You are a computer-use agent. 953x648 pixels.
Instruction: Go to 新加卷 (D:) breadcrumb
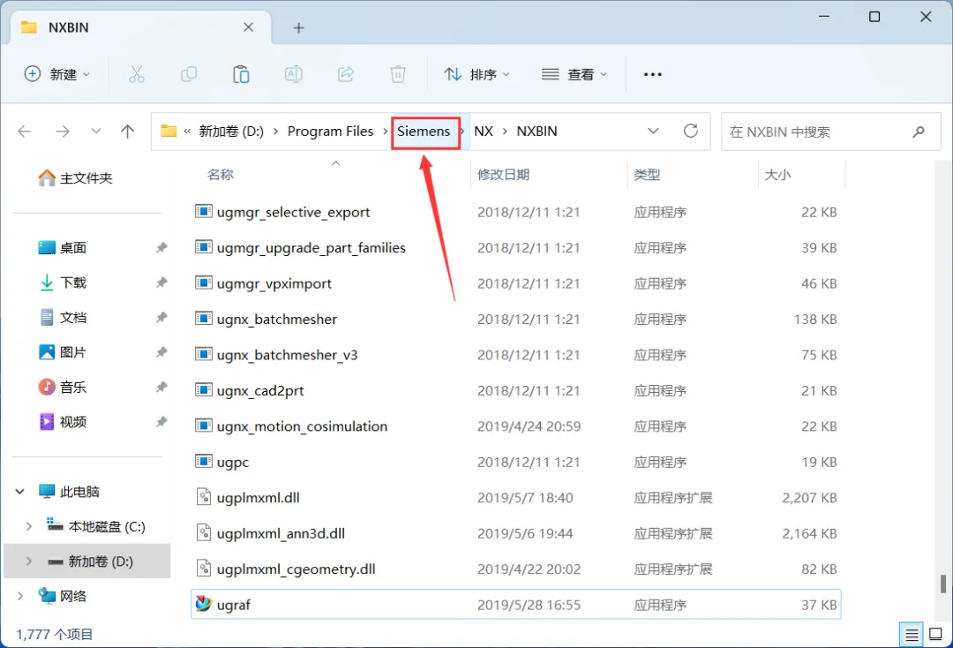pos(231,132)
